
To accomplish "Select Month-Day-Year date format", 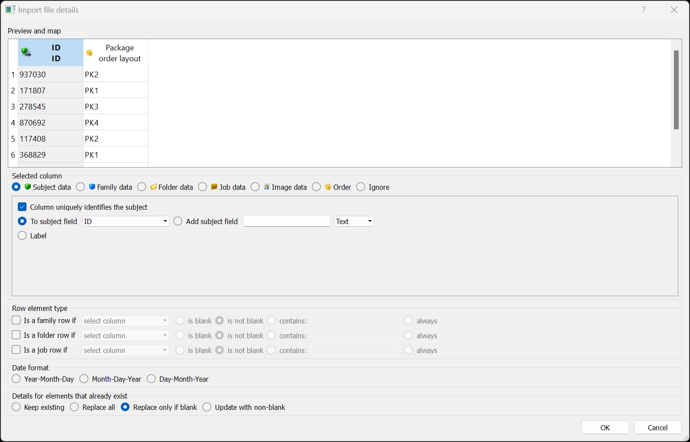I will click(x=84, y=379).
